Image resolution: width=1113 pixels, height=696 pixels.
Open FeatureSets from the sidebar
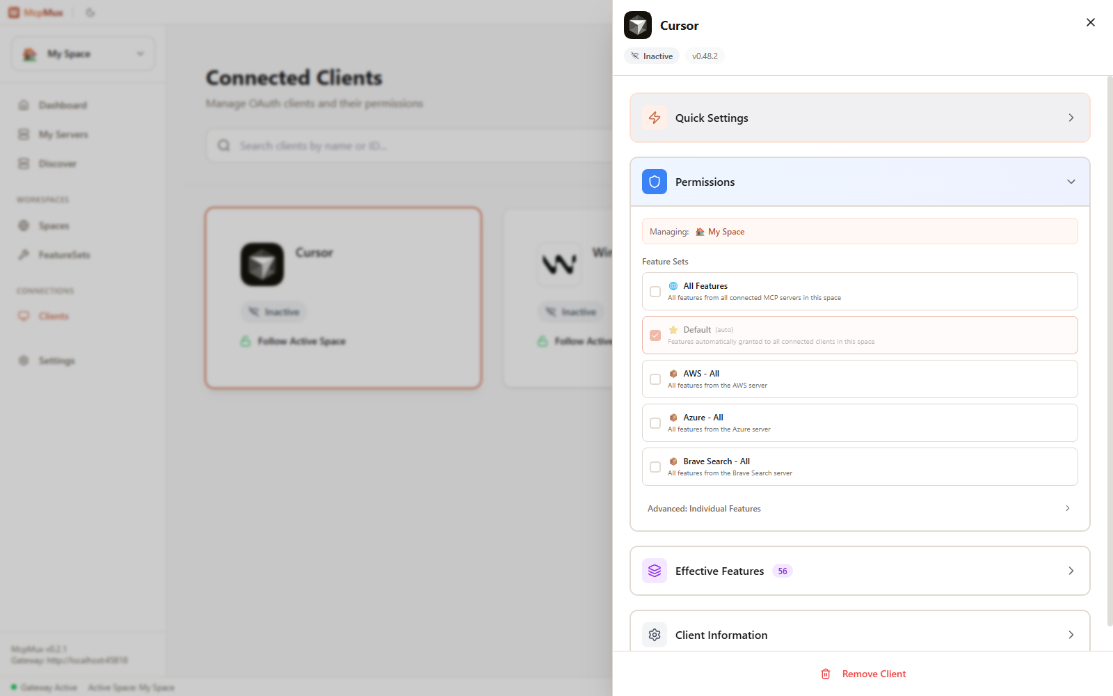tap(65, 255)
